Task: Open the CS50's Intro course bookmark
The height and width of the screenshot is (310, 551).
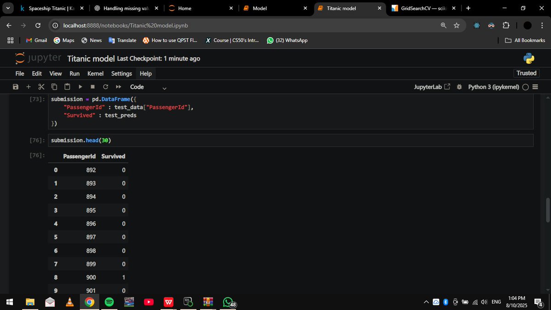Action: point(231,40)
